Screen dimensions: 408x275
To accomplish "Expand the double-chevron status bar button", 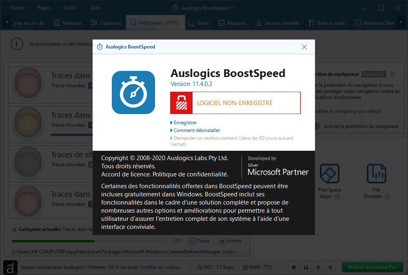I will [330, 267].
